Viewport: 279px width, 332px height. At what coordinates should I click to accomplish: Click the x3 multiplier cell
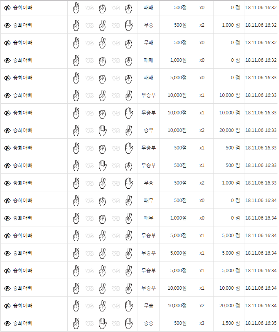tap(202, 323)
